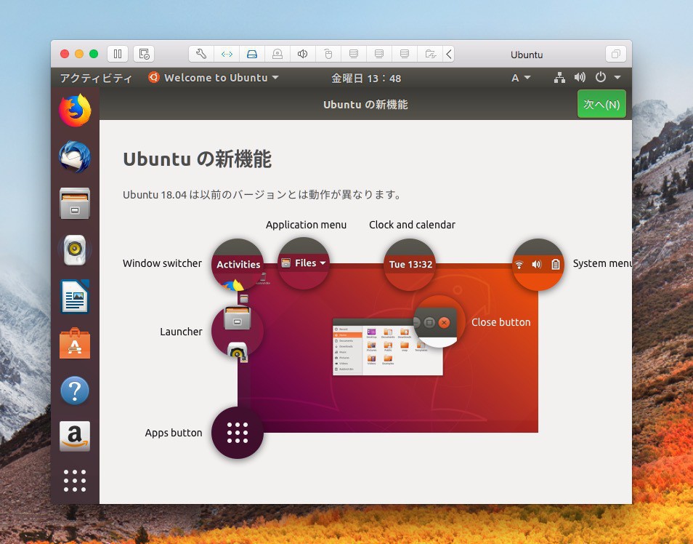Image resolution: width=693 pixels, height=544 pixels.
Task: Open Rhythmbox music player in dock
Action: 75,251
